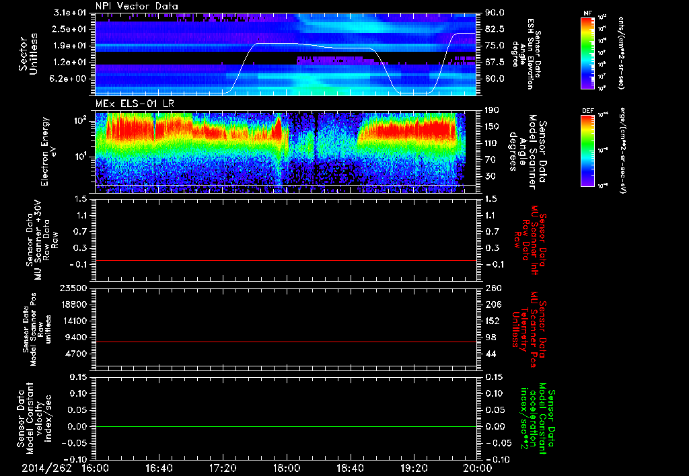The image size is (689, 476).
Task: Select the 18:40 time axis tick label
Action: (x=349, y=469)
